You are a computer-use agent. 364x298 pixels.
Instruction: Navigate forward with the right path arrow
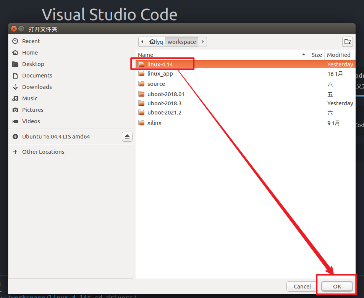[203, 42]
